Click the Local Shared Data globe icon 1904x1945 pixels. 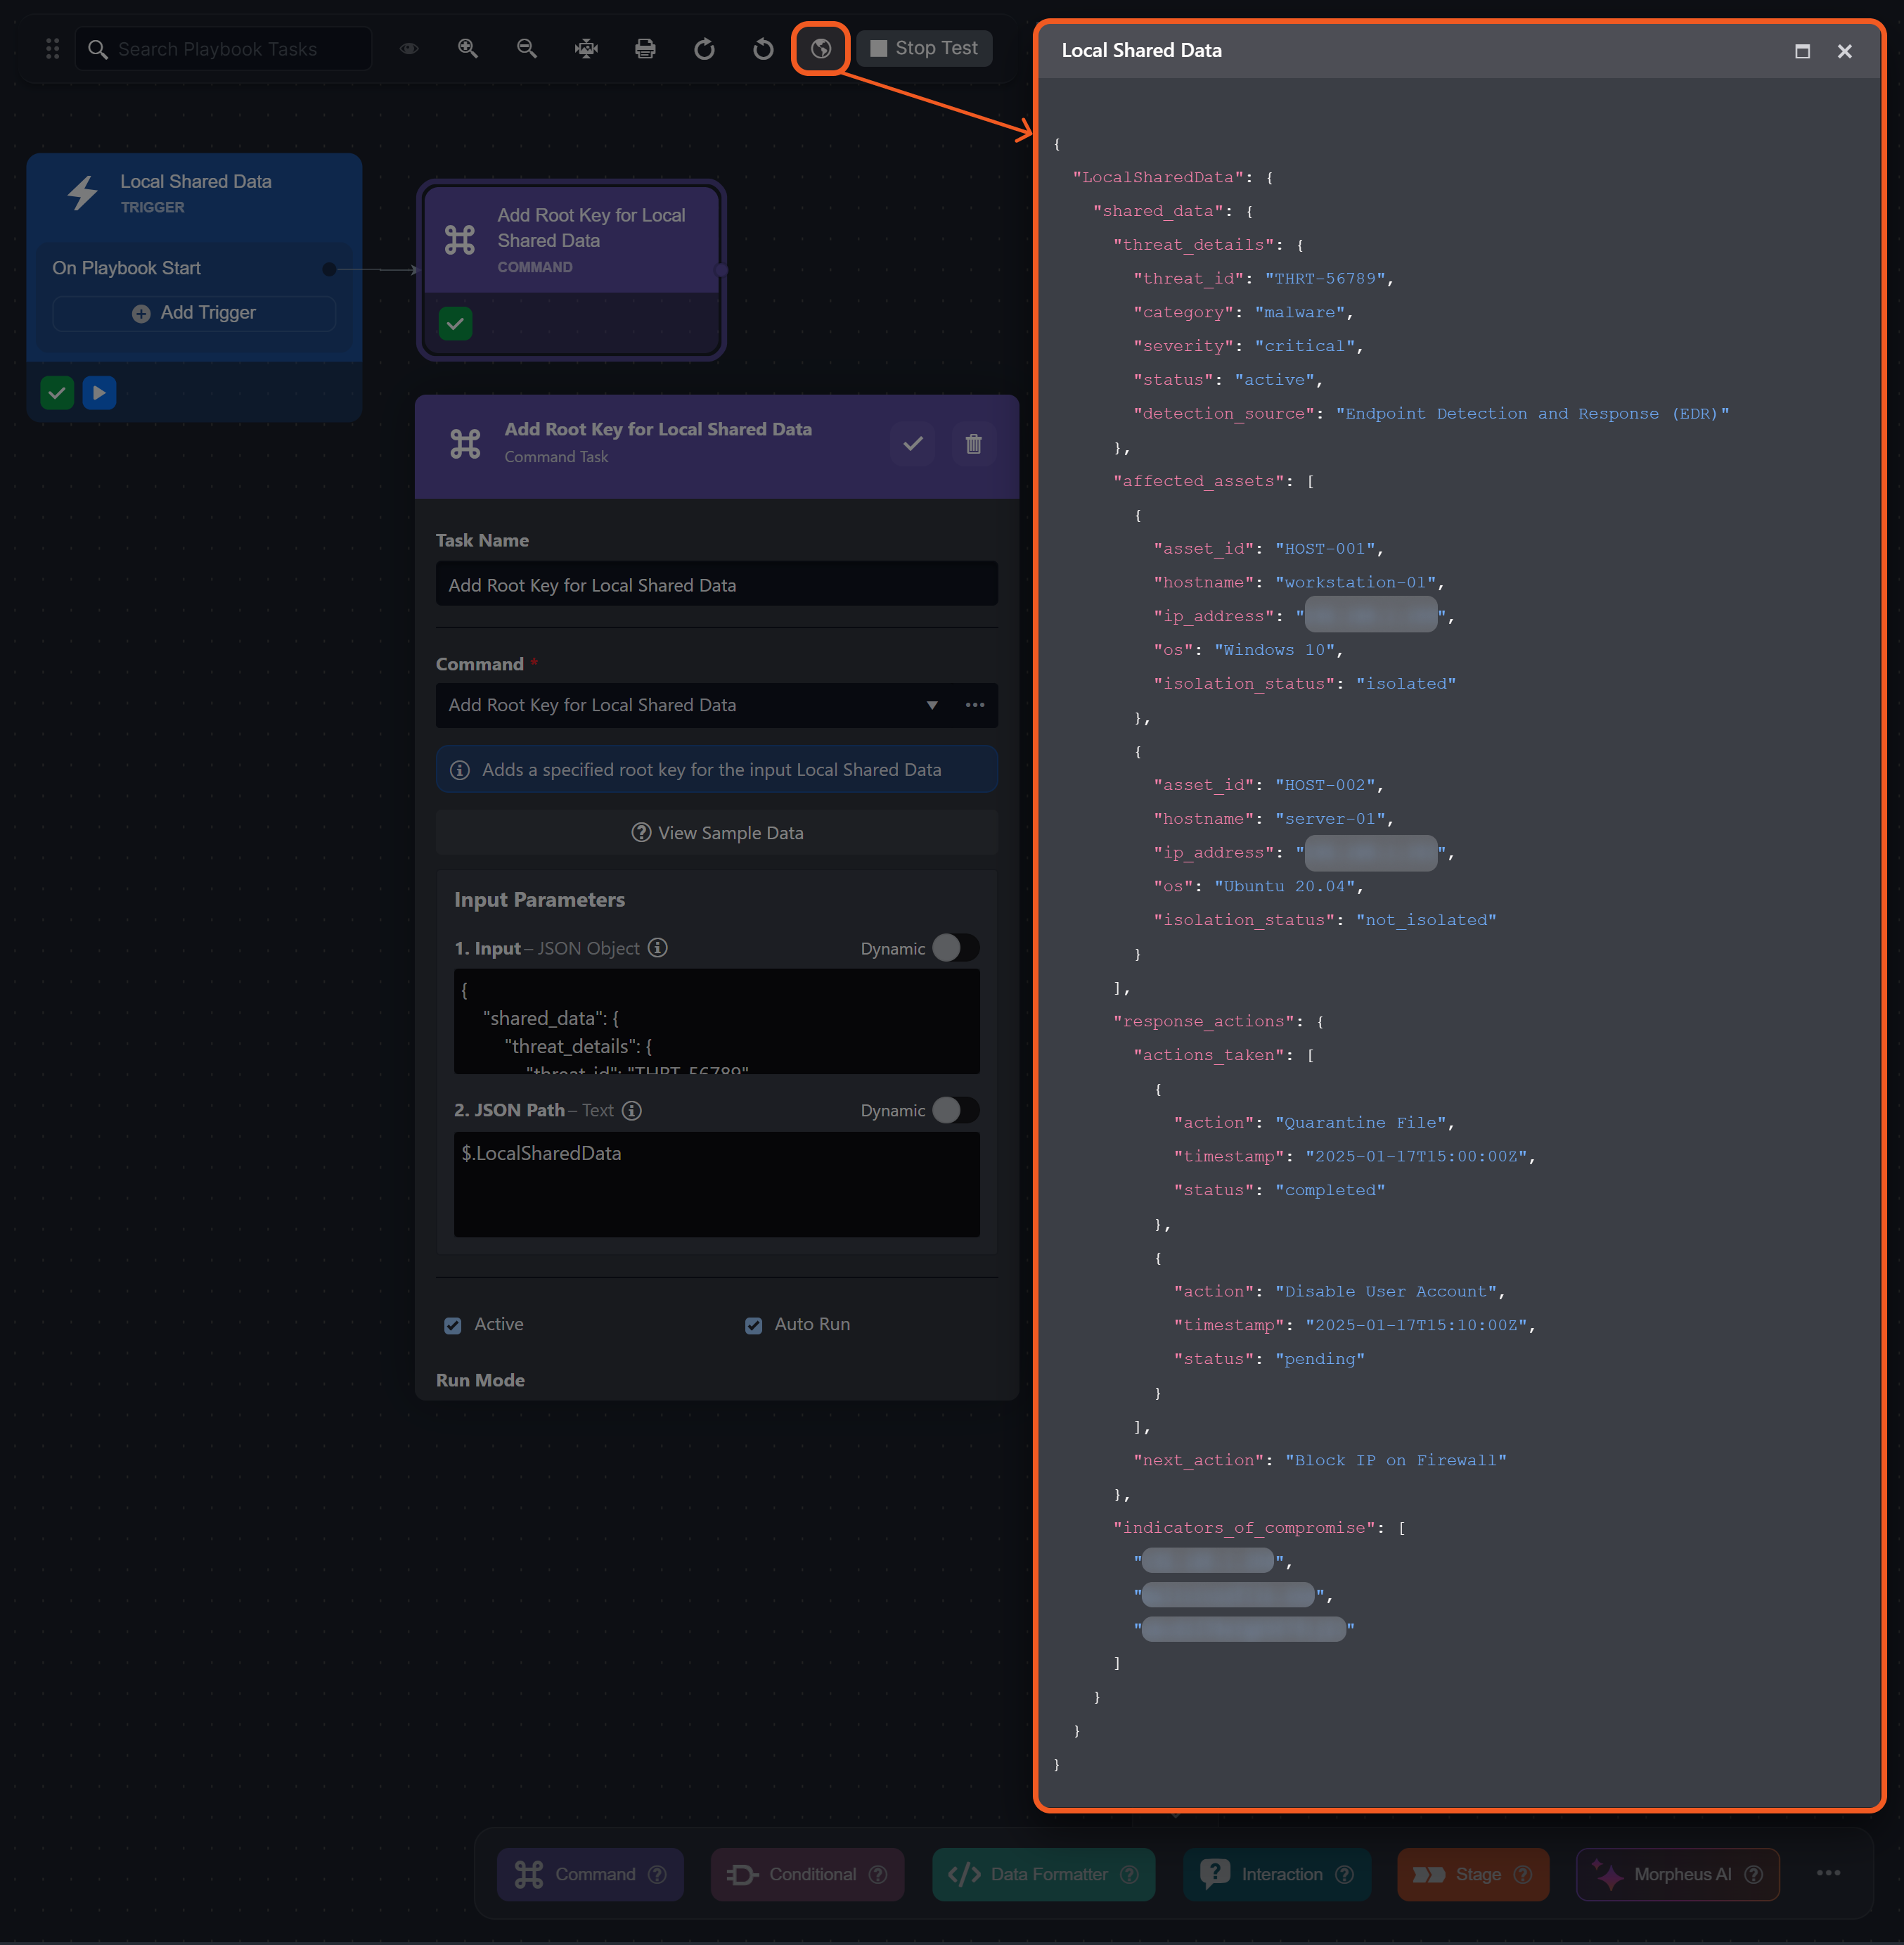[x=820, y=48]
